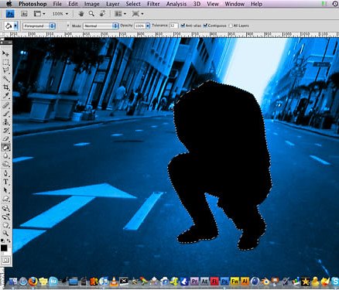Open VLC from the Dock

tap(114, 281)
